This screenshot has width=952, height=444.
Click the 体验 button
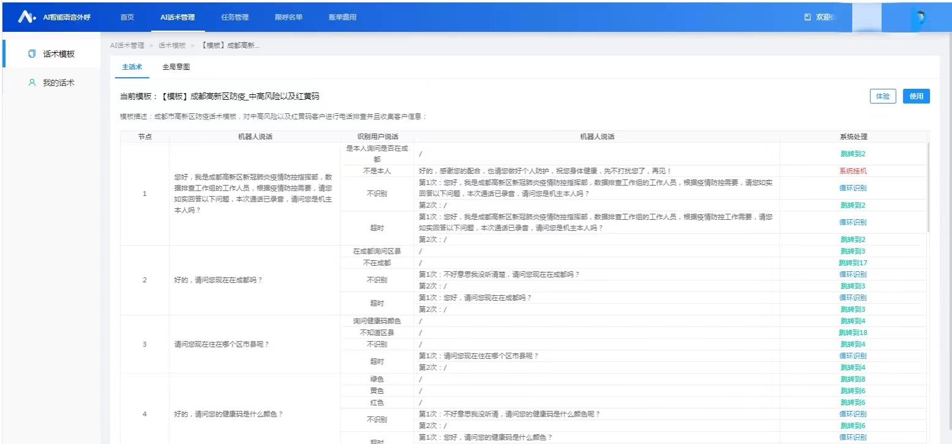(883, 96)
